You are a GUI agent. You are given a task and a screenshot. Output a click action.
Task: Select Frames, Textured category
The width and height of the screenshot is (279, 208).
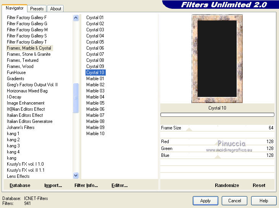[x=23, y=60]
